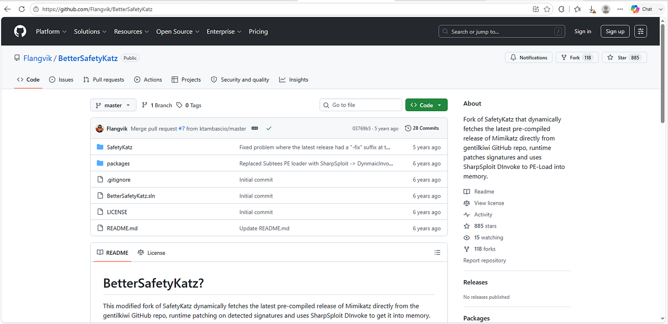Switch to the Actions tab

tap(148, 80)
